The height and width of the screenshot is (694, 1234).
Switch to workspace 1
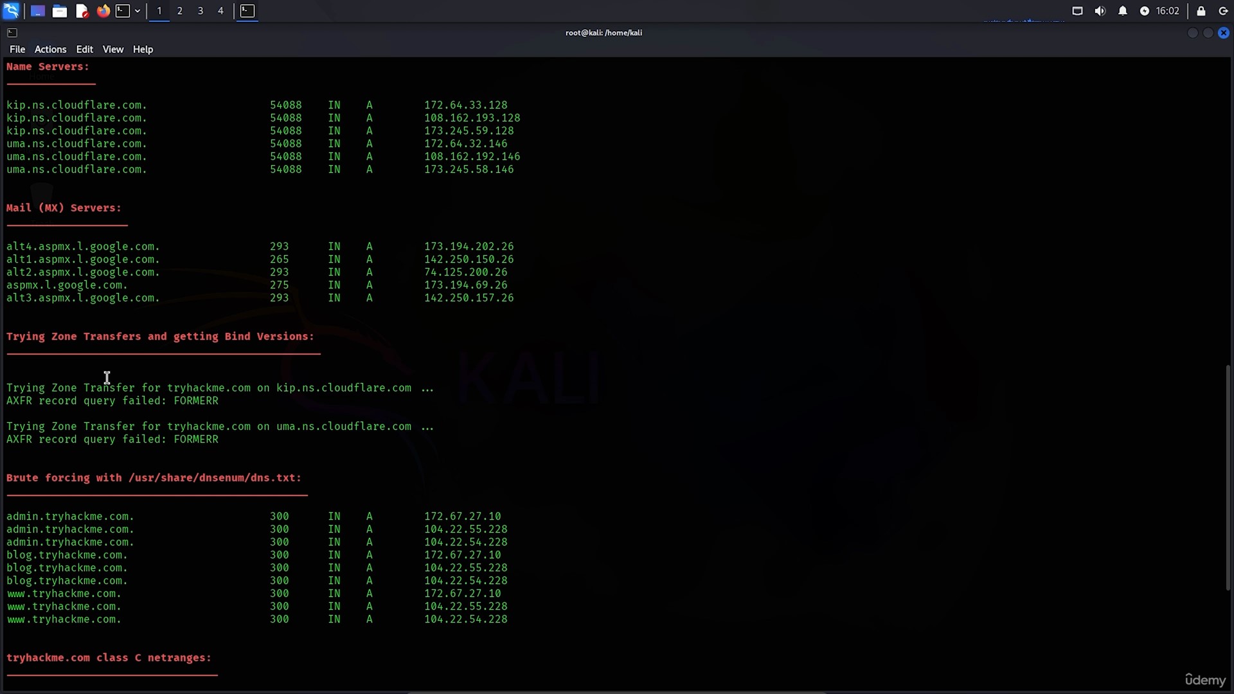click(x=159, y=11)
